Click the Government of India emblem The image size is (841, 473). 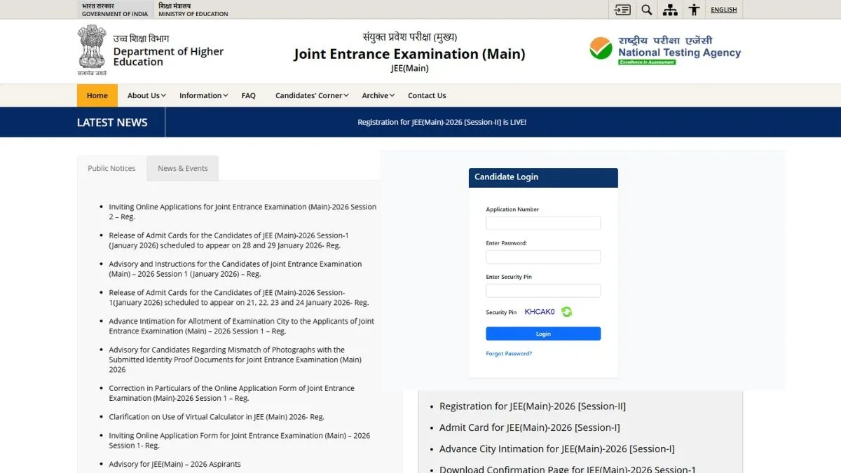[x=92, y=50]
